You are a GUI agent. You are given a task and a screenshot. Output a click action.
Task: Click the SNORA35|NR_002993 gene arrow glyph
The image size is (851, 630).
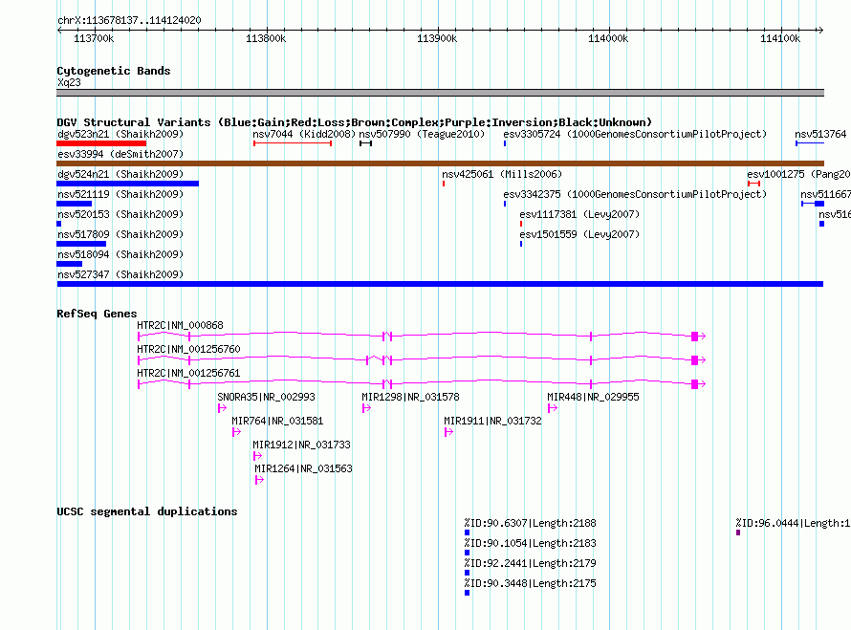point(222,408)
